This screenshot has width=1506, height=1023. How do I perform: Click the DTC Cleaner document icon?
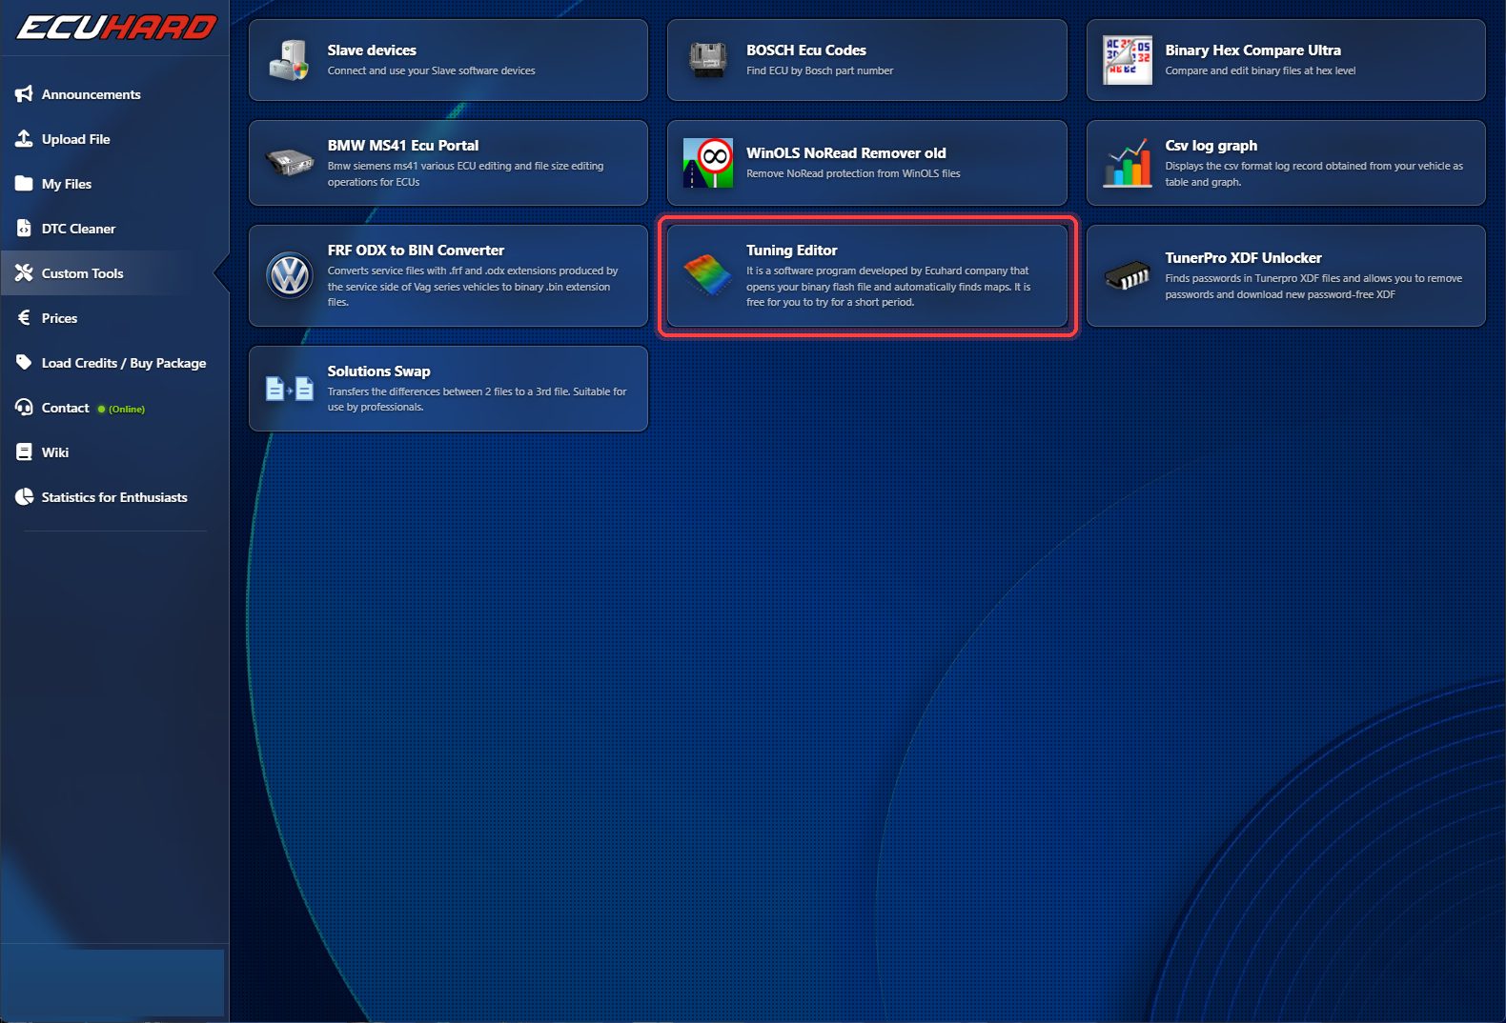point(24,229)
